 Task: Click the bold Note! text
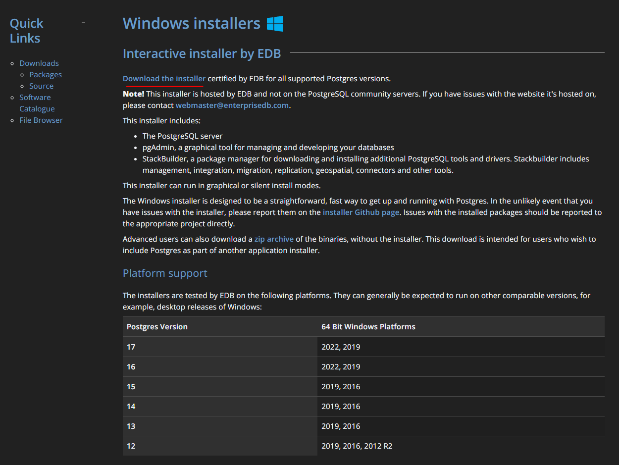pyautogui.click(x=134, y=94)
